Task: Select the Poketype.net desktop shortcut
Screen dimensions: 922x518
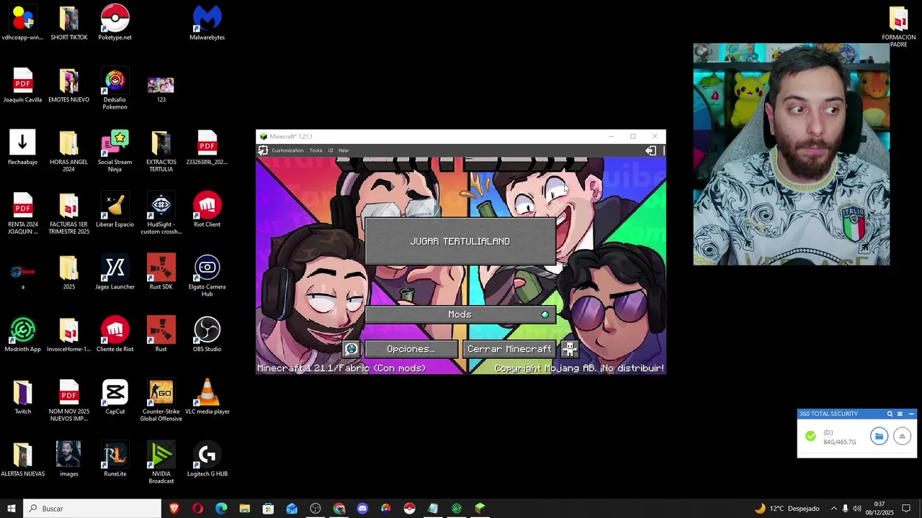Action: pyautogui.click(x=115, y=24)
